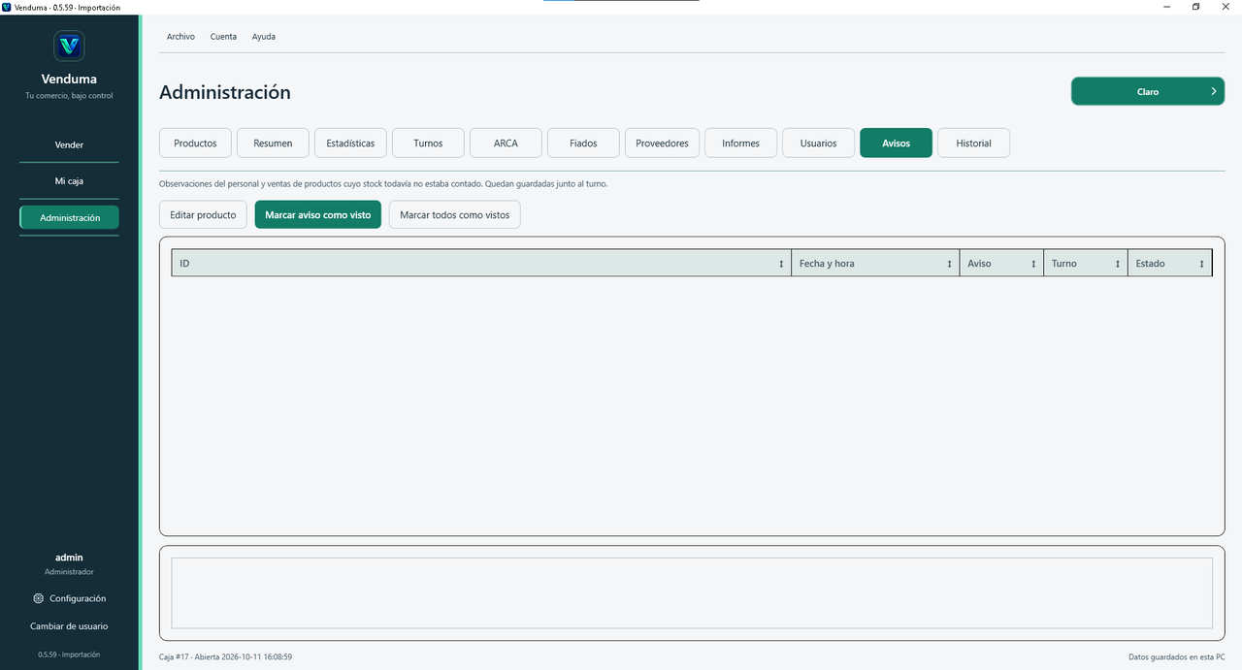Switch to the Proveedores tab
The width and height of the screenshot is (1242, 670).
tap(662, 143)
